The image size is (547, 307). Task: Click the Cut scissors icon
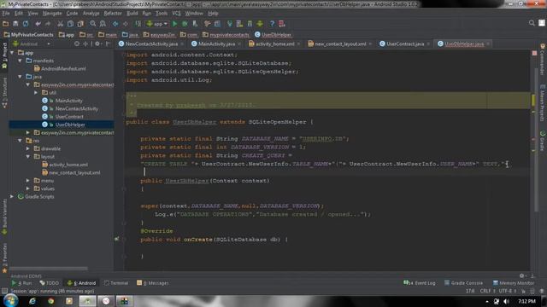[60, 24]
